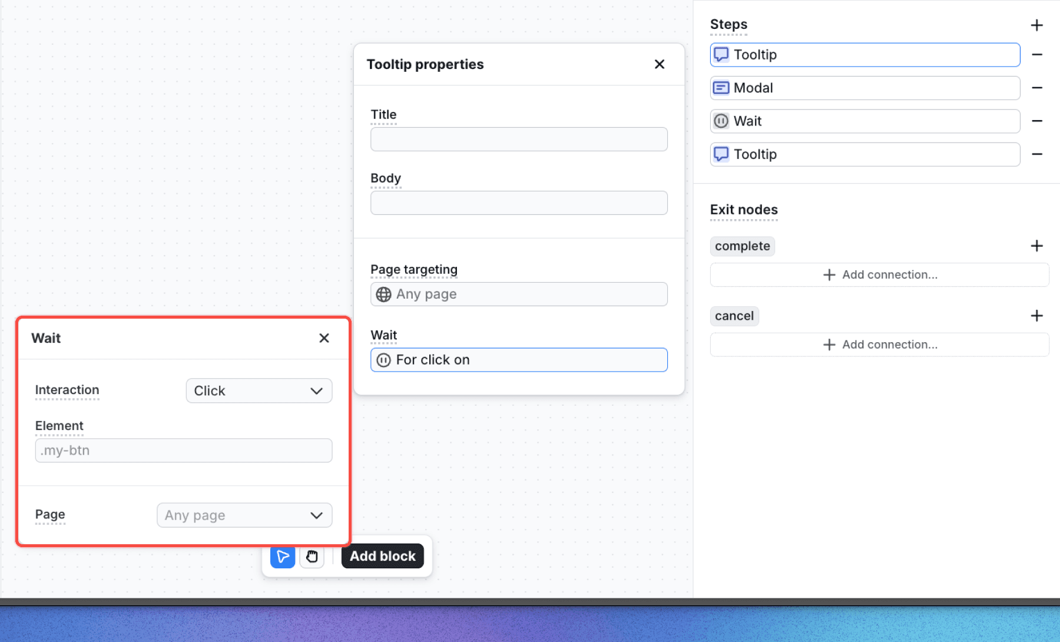Focus the Element selector input field
Screen dimensions: 1060x642
click(x=183, y=451)
